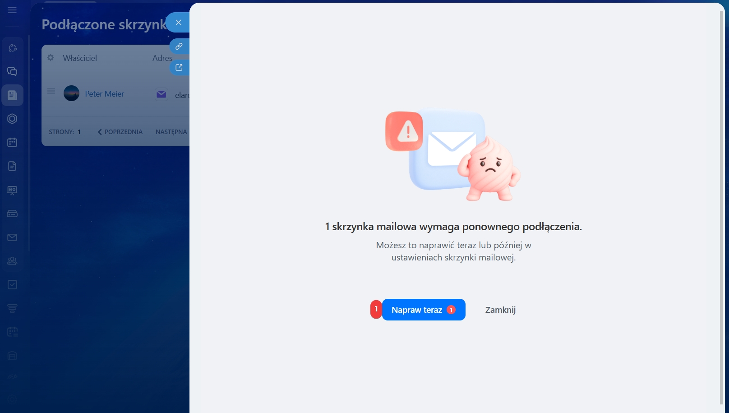
Task: Open the Drive storage icon in sidebar
Action: pos(12,213)
